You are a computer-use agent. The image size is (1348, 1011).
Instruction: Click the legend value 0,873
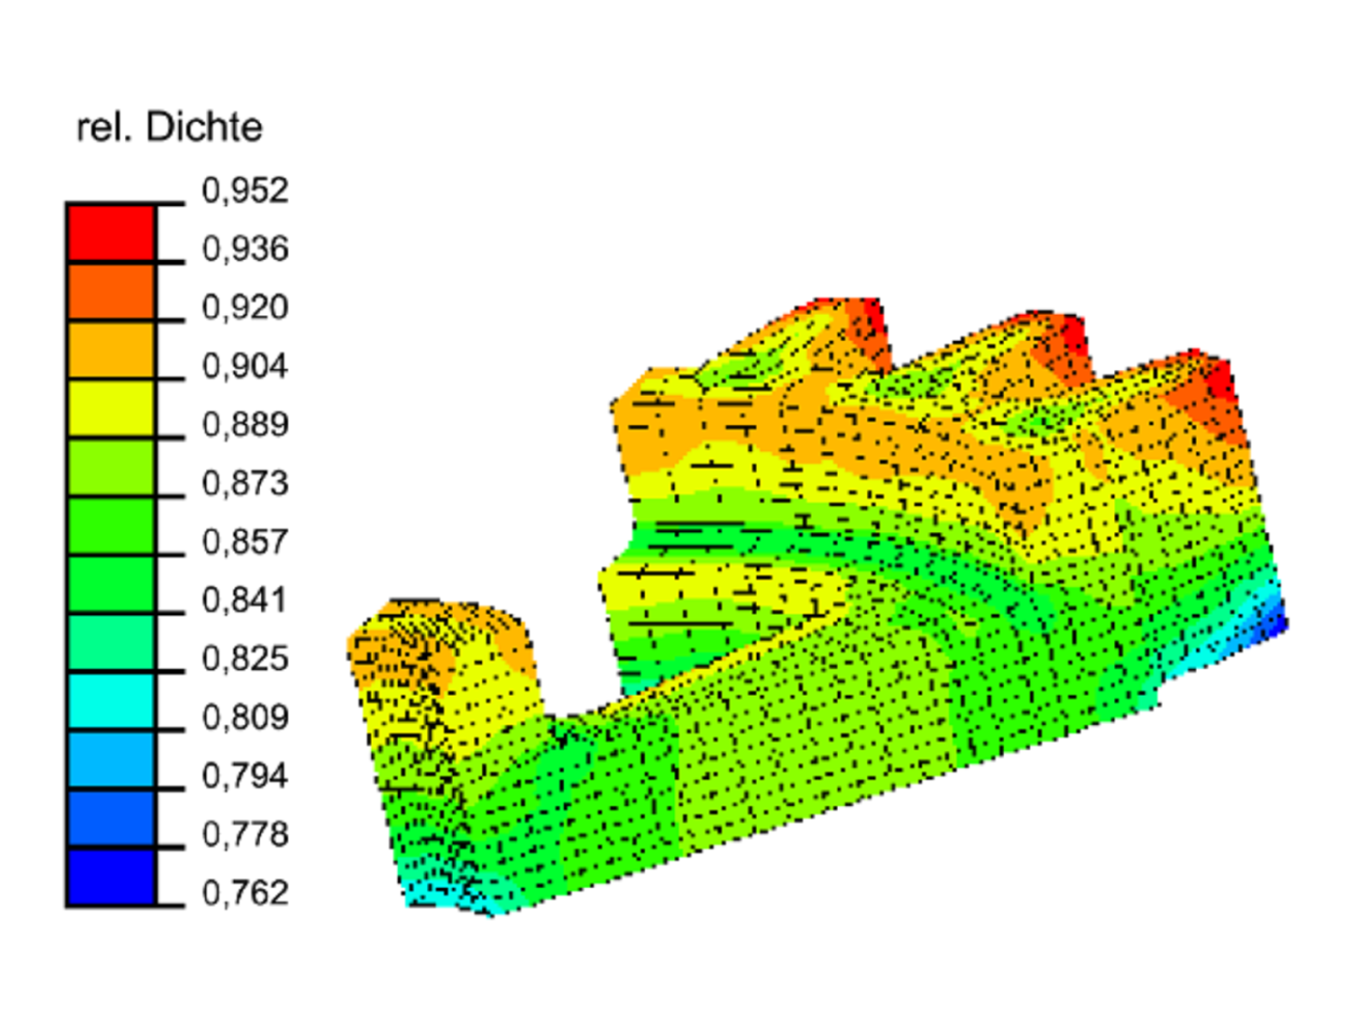[245, 483]
